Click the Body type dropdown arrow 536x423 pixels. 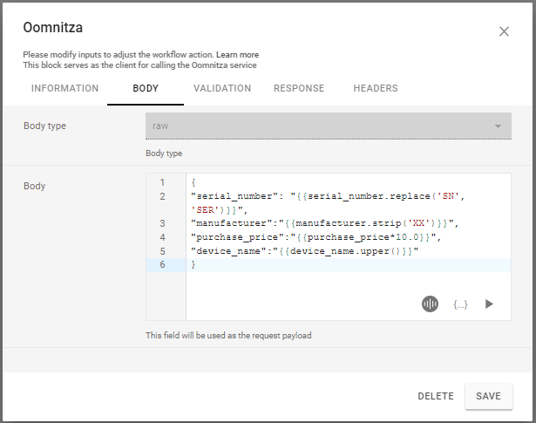point(499,126)
